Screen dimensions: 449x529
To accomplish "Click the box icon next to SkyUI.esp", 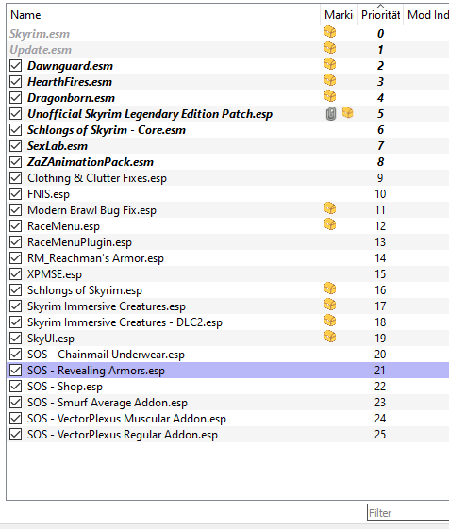I will pyautogui.click(x=330, y=337).
